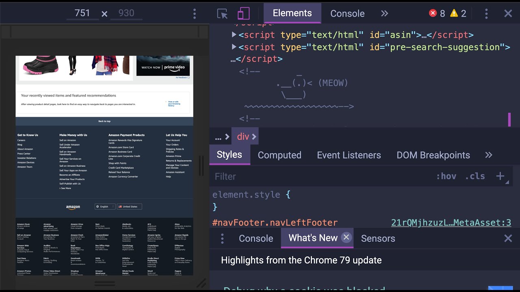
Task: Select the div breadcrumb item
Action: (243, 137)
